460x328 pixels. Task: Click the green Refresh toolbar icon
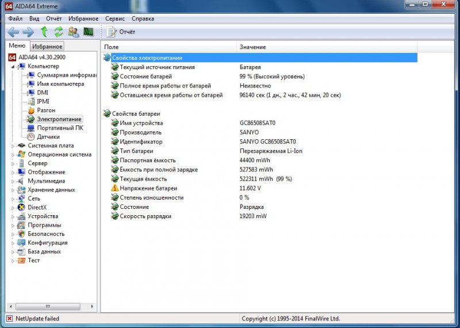59,32
